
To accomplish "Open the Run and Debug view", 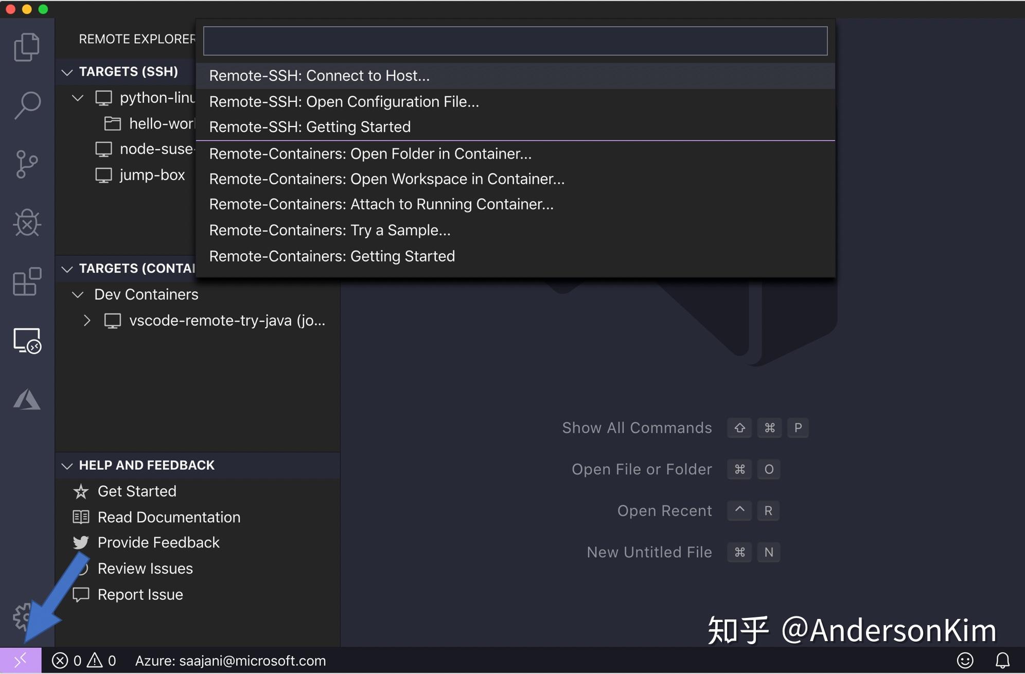I will 26,223.
